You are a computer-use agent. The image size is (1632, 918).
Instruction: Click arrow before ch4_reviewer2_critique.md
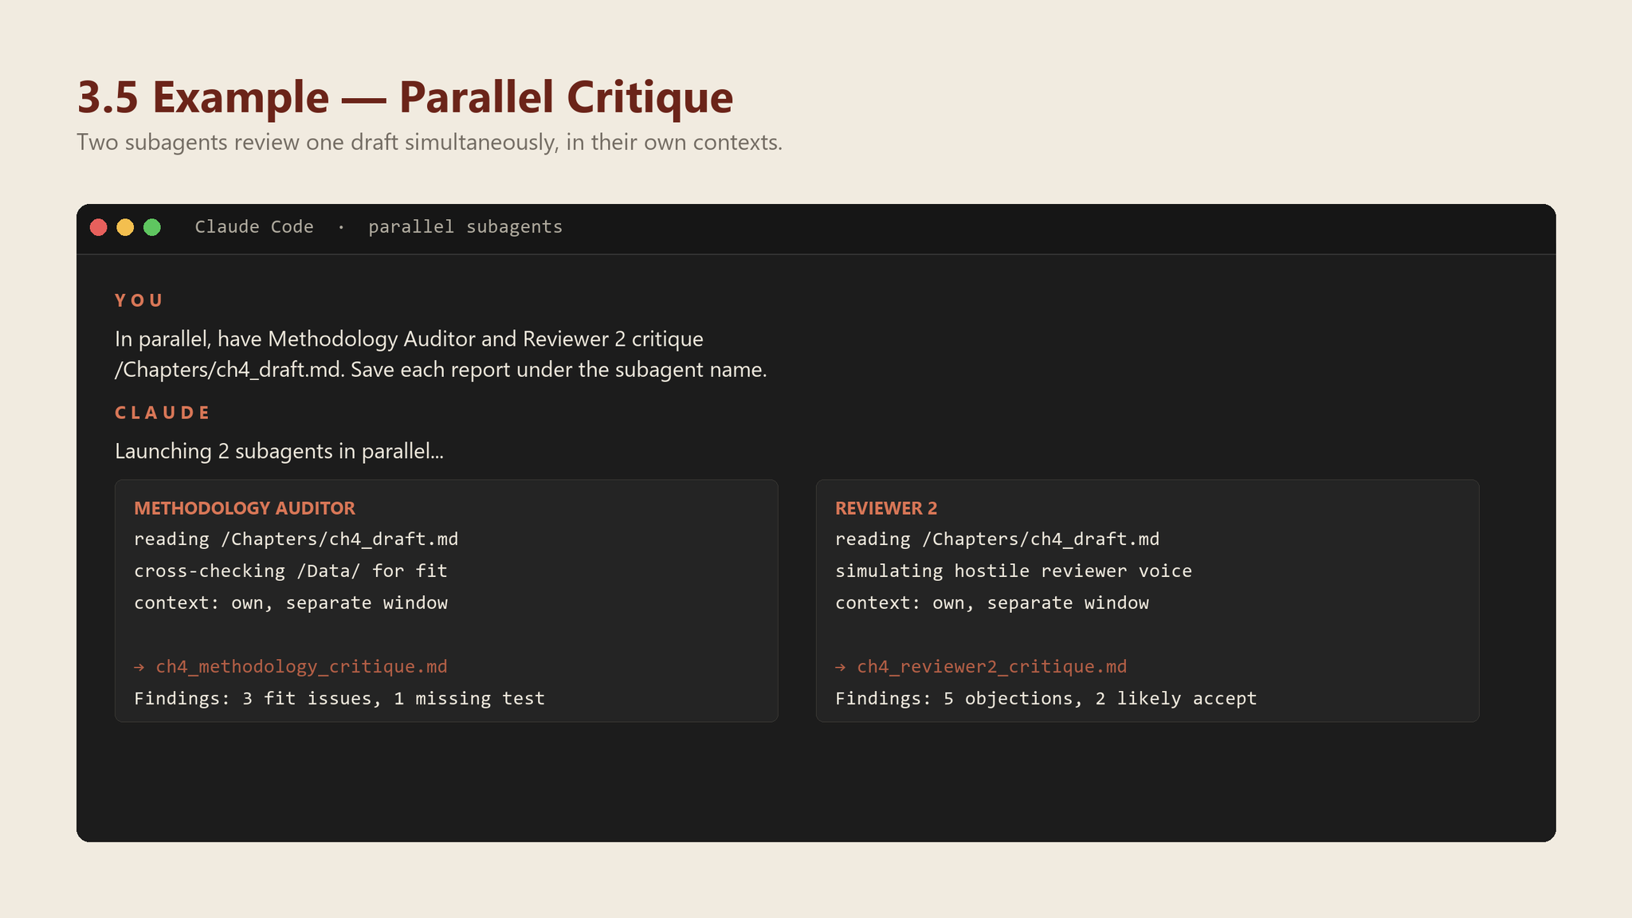841,667
